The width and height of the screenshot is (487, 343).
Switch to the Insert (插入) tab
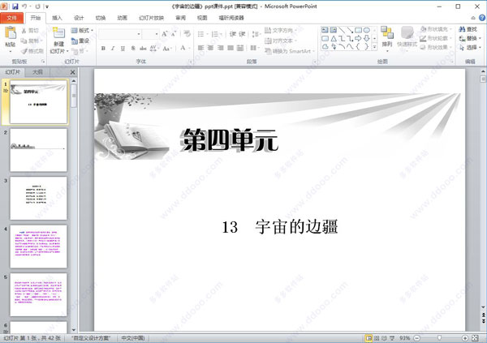(57, 18)
